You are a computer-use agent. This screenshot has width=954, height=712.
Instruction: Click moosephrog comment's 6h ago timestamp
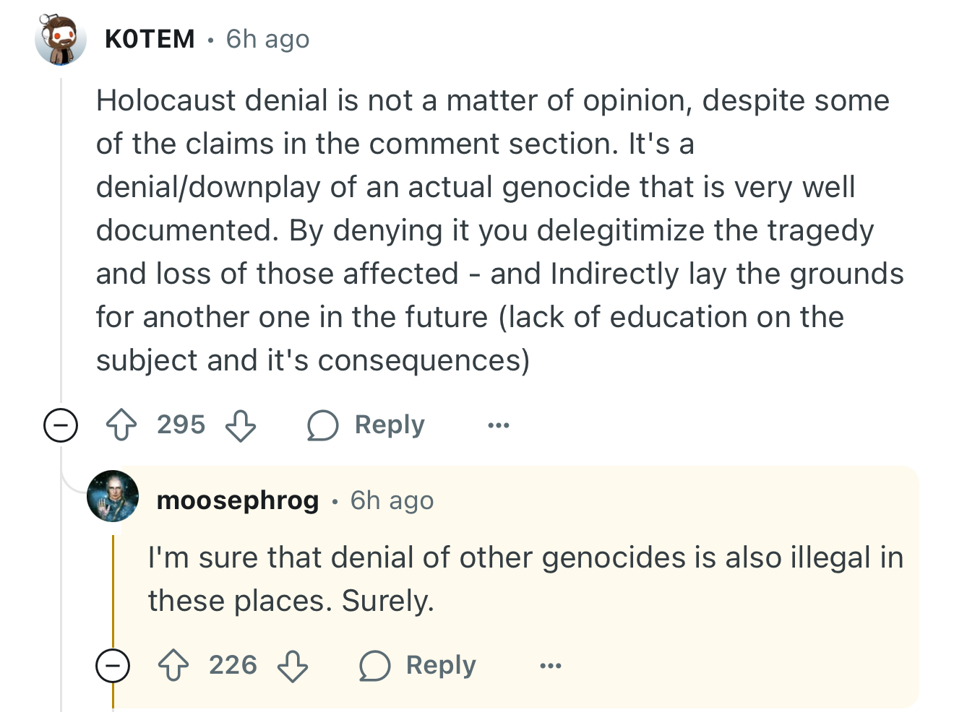coord(392,500)
